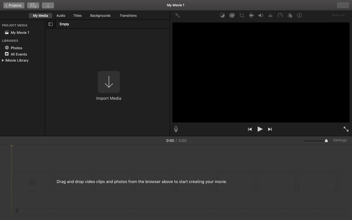Viewport: 352px width, 220px height.
Task: Open the Backgrounds tab
Action: [x=100, y=16]
